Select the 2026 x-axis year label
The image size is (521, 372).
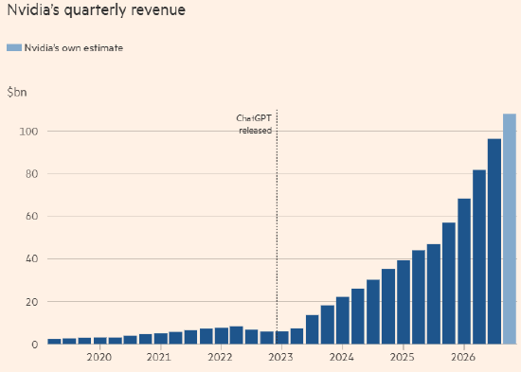(x=463, y=358)
